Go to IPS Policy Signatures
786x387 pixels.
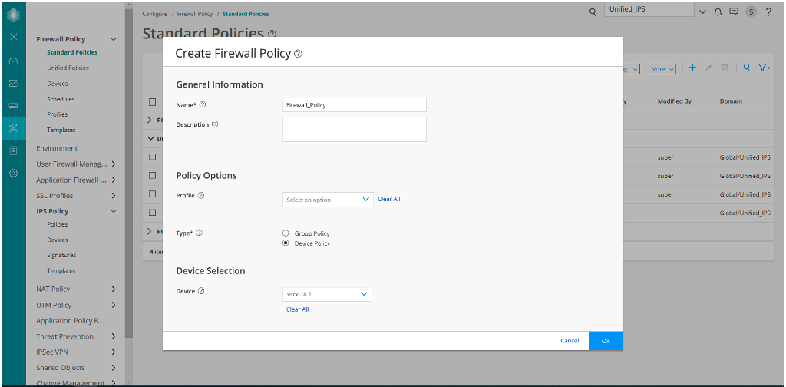[61, 255]
